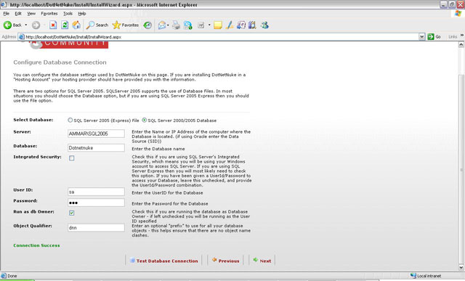Open the Mail toolbar button
The height and width of the screenshot is (281, 465).
(x=161, y=25)
